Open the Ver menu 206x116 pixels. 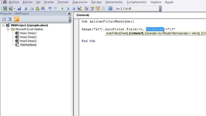coord(38,2)
